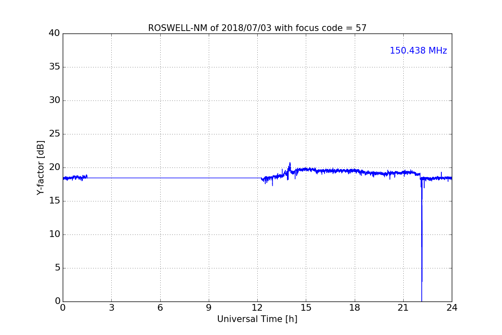The image size is (502, 335).
Task: Click the y-axis tick label '10'
Action: pos(54,234)
